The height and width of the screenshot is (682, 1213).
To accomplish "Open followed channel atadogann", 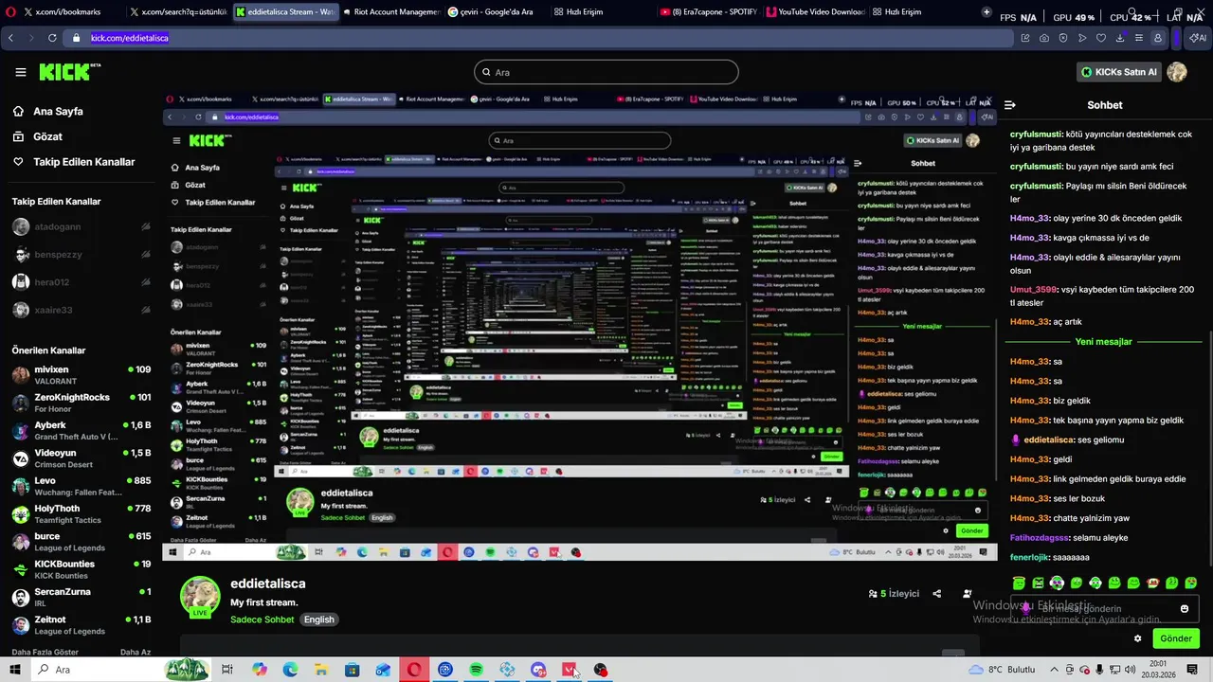I will (x=81, y=227).
